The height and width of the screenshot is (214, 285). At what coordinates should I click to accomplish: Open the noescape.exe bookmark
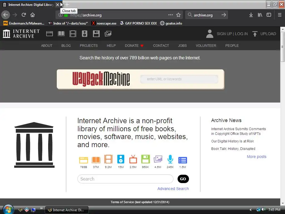tap(104, 23)
